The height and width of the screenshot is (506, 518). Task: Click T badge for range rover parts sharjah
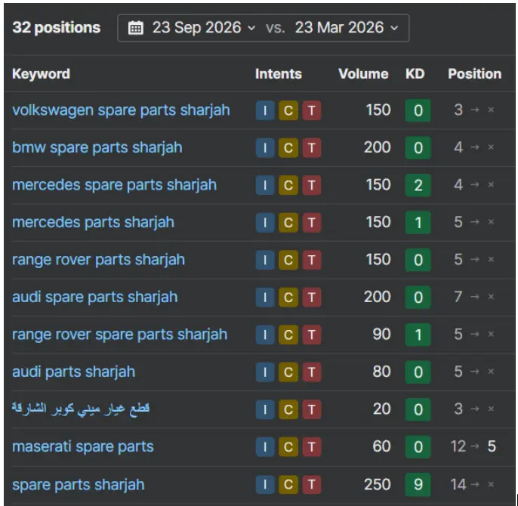click(312, 260)
